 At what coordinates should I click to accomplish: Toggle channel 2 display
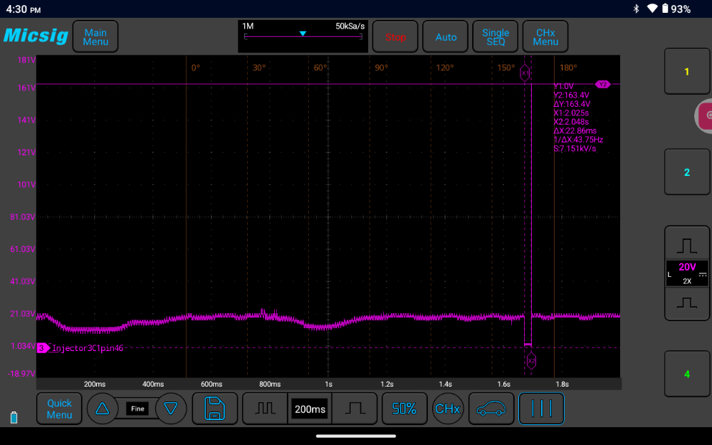(x=686, y=172)
